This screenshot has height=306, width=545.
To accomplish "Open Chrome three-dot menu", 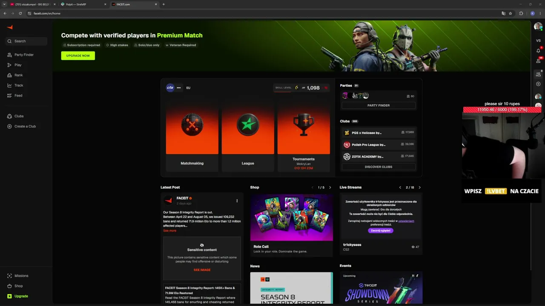I will [x=540, y=13].
